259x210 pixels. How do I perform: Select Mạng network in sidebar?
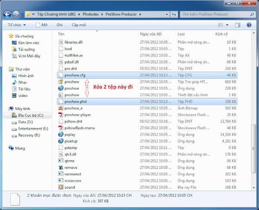click(17, 148)
